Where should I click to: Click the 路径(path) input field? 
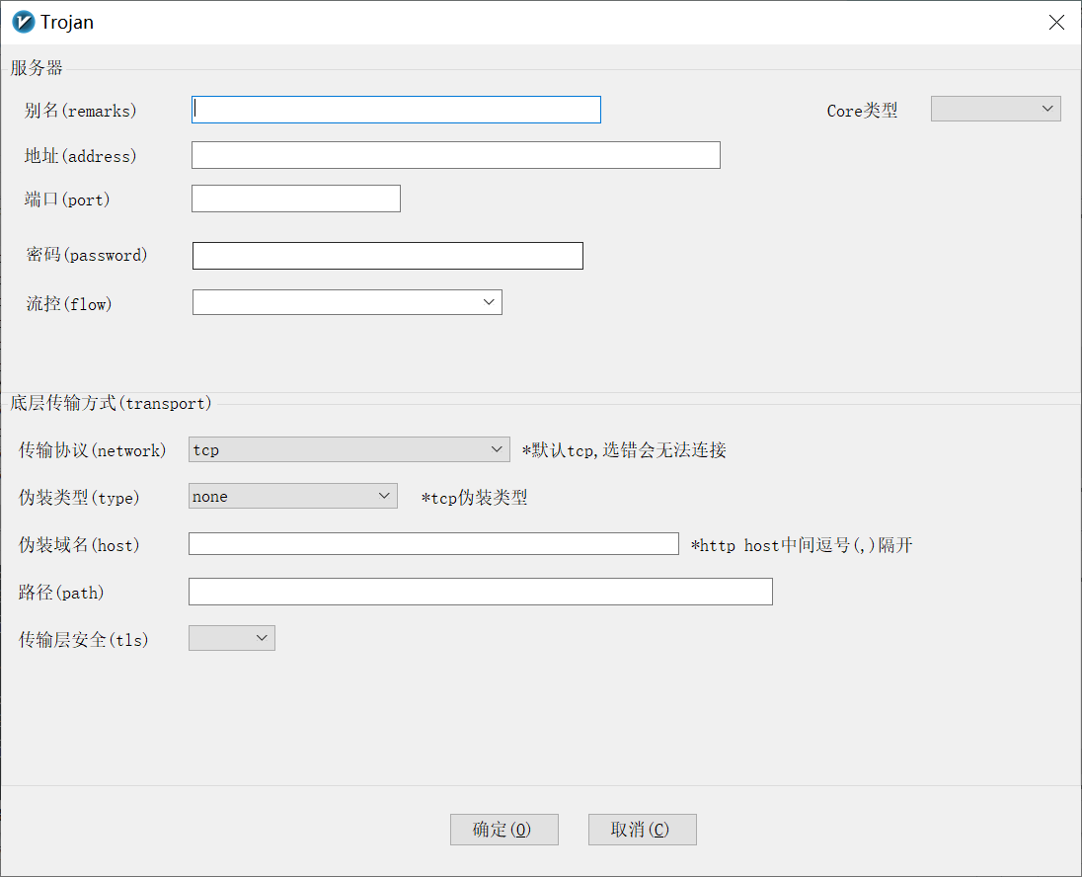tap(480, 592)
